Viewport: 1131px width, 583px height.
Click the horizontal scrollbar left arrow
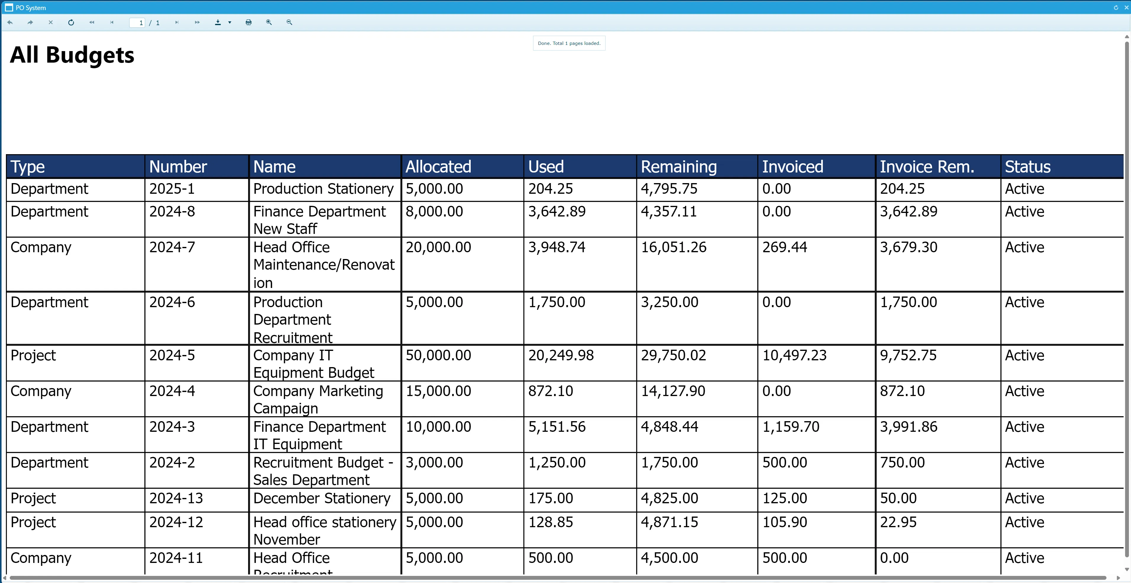point(4,578)
